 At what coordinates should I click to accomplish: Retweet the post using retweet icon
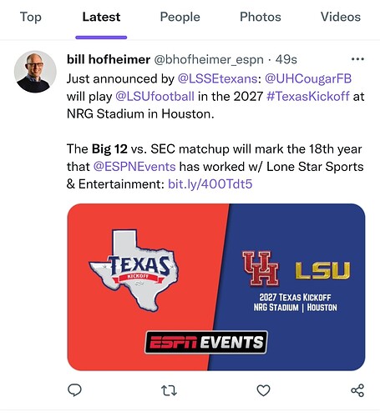click(x=169, y=390)
